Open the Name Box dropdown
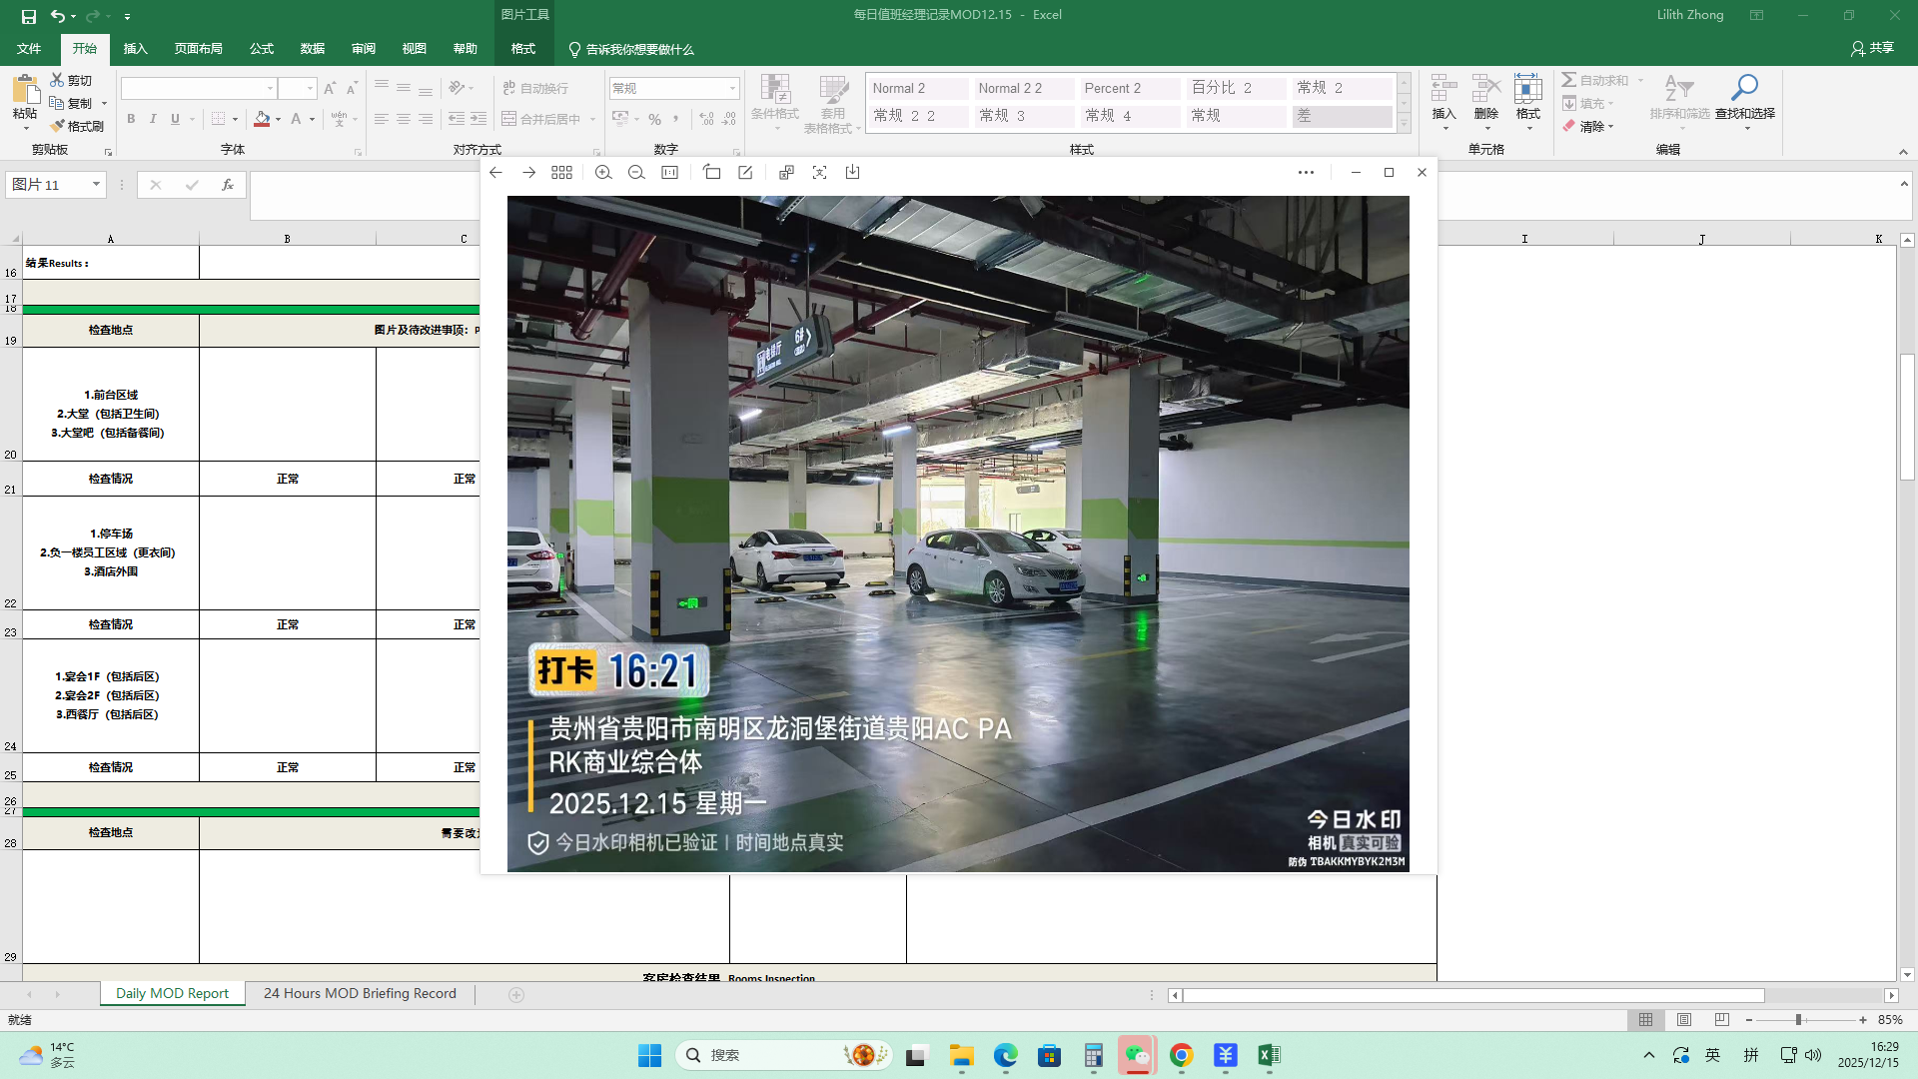The width and height of the screenshot is (1918, 1079). pos(96,185)
